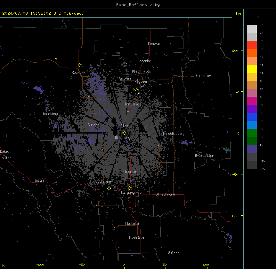This screenshot has height=269, width=276.
Task: Click the Vulcan city label
Action: coord(174,253)
